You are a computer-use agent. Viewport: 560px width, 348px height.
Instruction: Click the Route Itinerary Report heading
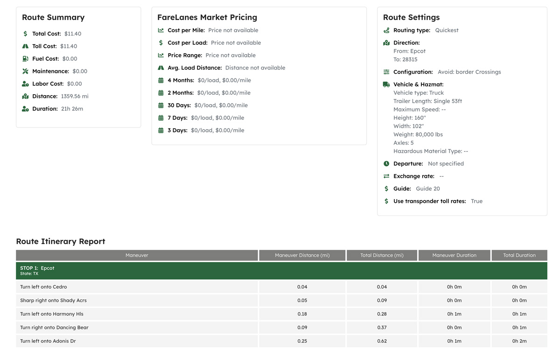(x=61, y=241)
